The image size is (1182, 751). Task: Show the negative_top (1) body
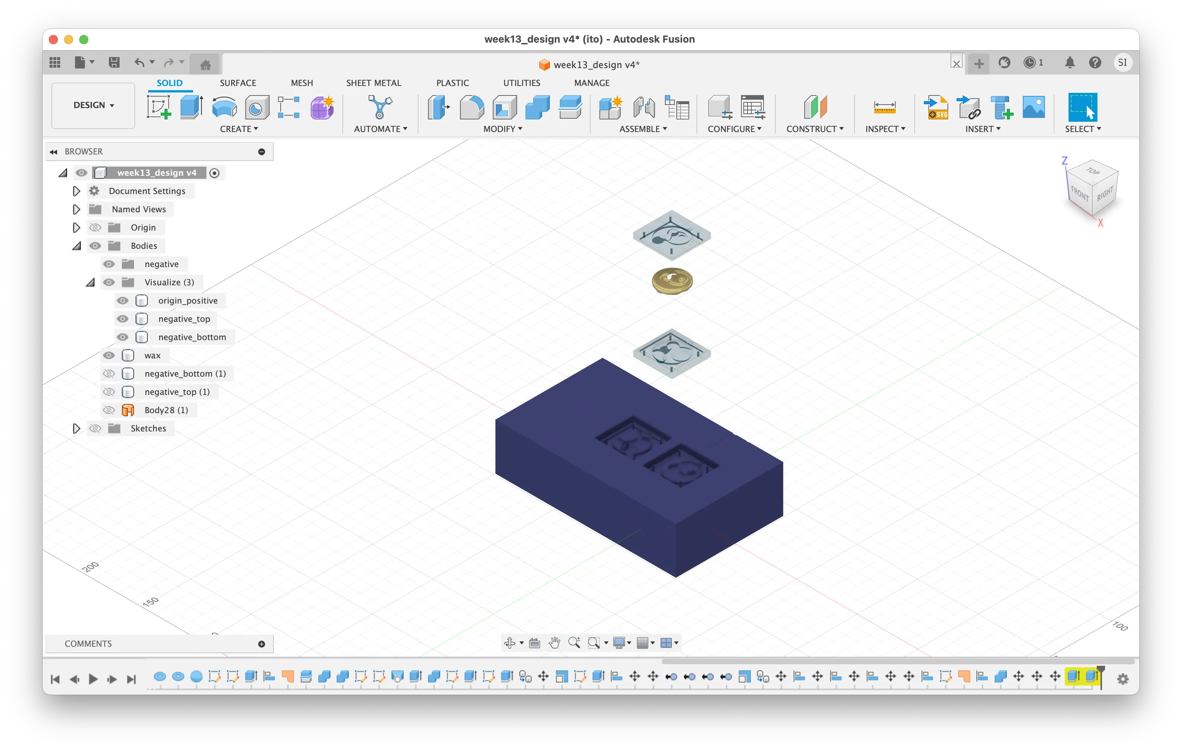pos(109,392)
